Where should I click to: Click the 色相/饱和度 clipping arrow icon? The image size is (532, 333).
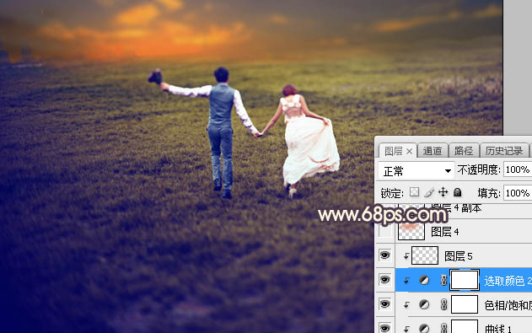pos(406,305)
